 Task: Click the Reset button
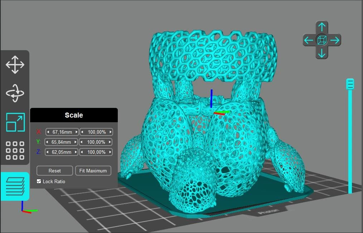pyautogui.click(x=55, y=171)
